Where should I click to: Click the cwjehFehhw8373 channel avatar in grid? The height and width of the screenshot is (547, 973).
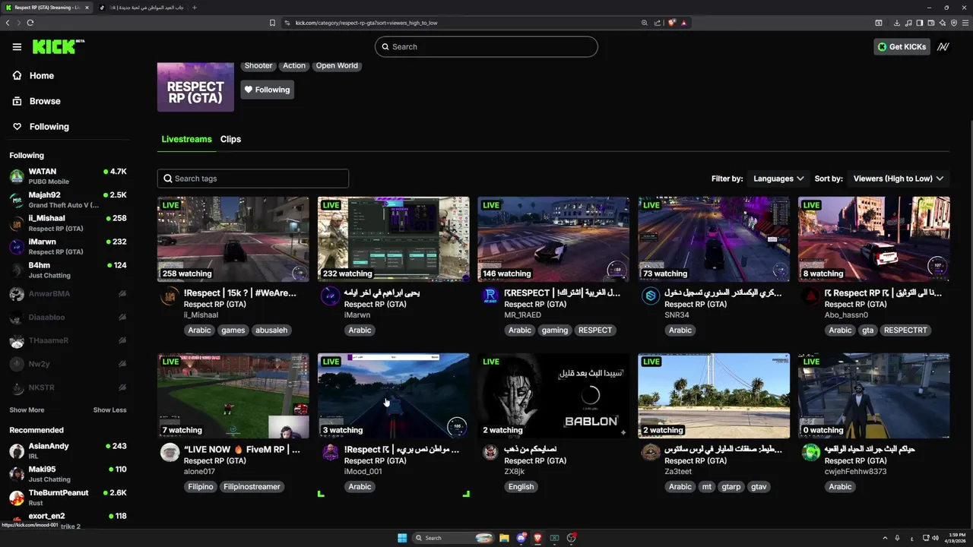pos(811,454)
